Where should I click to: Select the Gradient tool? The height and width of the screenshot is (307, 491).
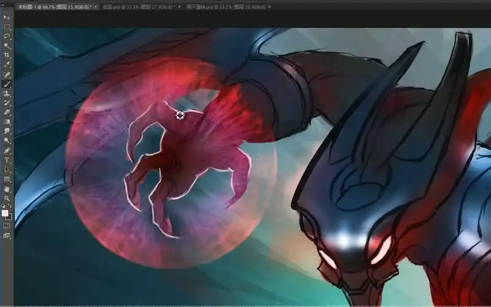point(7,122)
